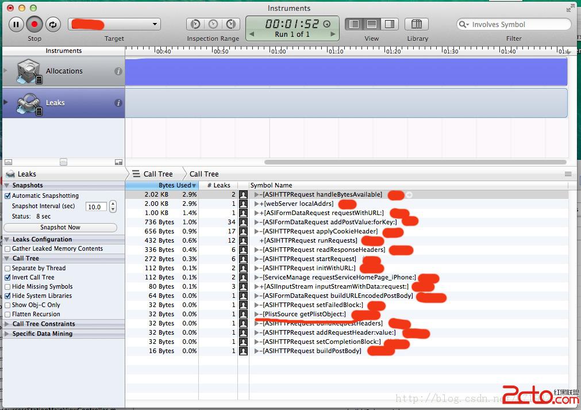Image resolution: width=581 pixels, height=410 pixels.
Task: Disable Automatic Snapshotting checkbox
Action: (x=7, y=196)
